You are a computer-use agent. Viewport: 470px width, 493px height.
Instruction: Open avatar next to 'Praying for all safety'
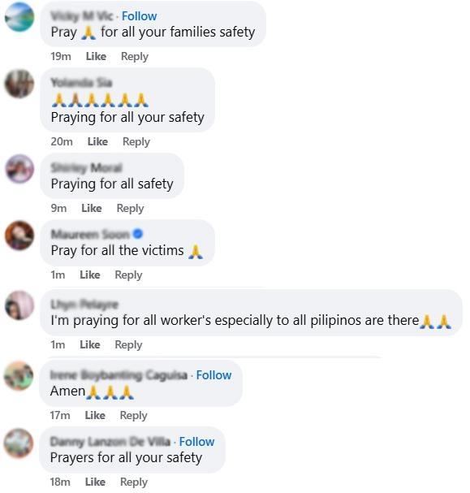click(19, 169)
